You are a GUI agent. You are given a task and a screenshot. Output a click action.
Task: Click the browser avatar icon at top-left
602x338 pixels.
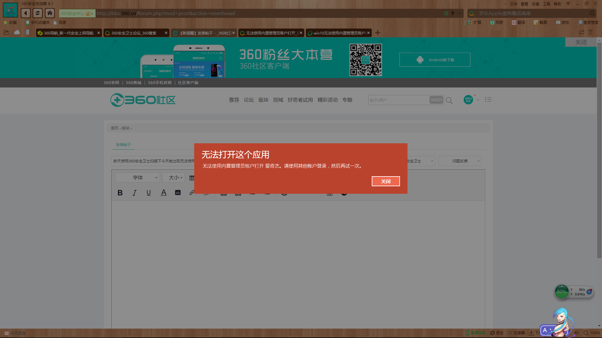(x=10, y=10)
